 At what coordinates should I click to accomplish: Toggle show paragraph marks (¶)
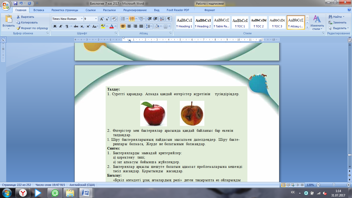tap(169, 19)
